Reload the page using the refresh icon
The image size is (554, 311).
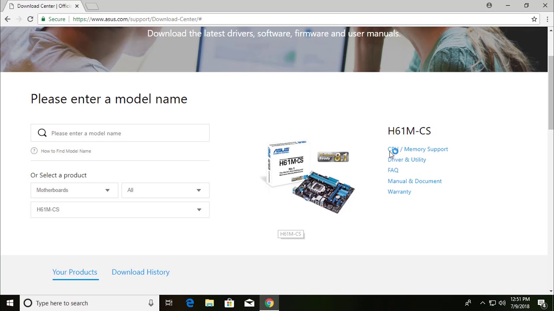(29, 19)
